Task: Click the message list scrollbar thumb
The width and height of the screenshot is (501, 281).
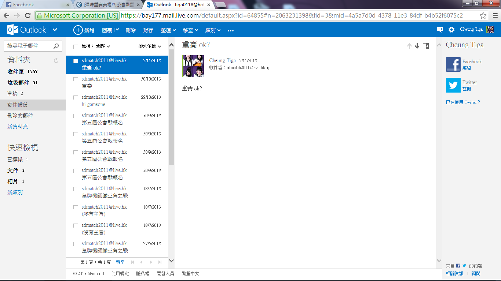Action: coord(171,107)
